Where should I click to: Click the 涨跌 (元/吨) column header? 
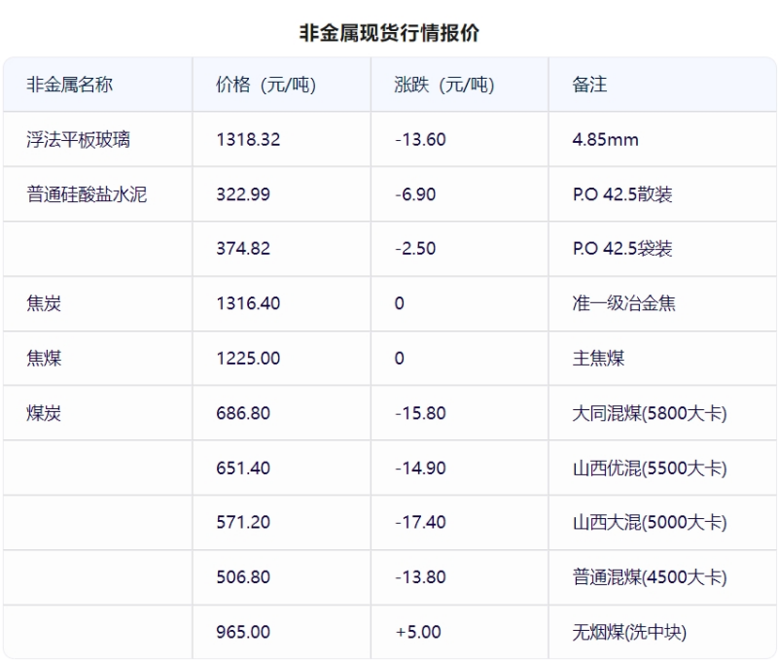(x=444, y=85)
